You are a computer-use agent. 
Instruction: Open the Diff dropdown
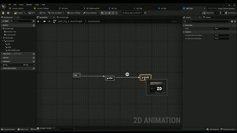pos(31,13)
